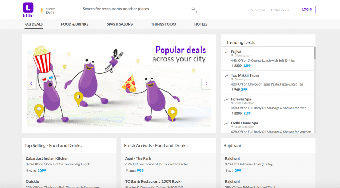The height and width of the screenshot is (188, 340).
Task: Click the trending icon beside Too Mikkii Tapas
Action: 227,75
